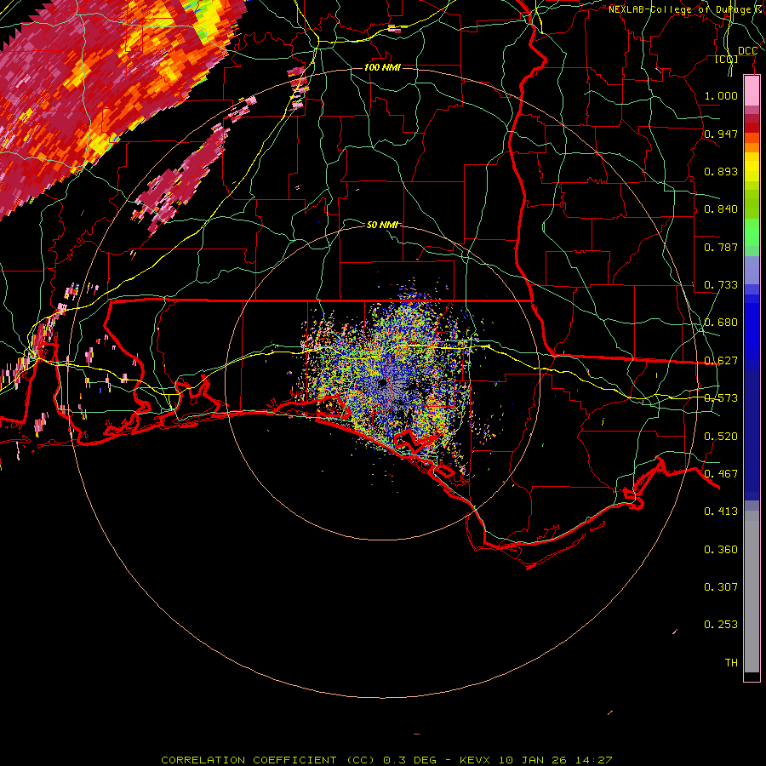Select the 0.840 legend value
Viewport: 766px width, 766px height.
click(721, 209)
